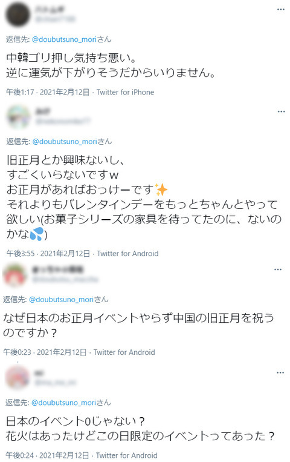Image resolution: width=290 pixels, height=462 pixels.
Task: Open @doubutsuno_mori link in the first reply
Action: [64, 39]
